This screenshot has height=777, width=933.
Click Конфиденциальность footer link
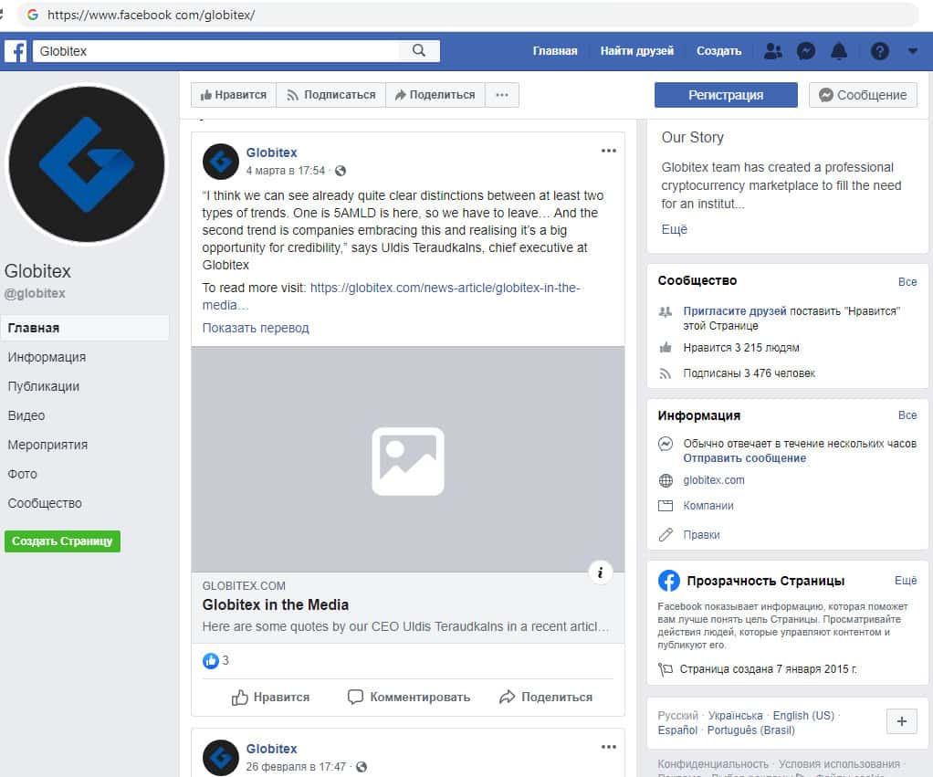[x=713, y=763]
